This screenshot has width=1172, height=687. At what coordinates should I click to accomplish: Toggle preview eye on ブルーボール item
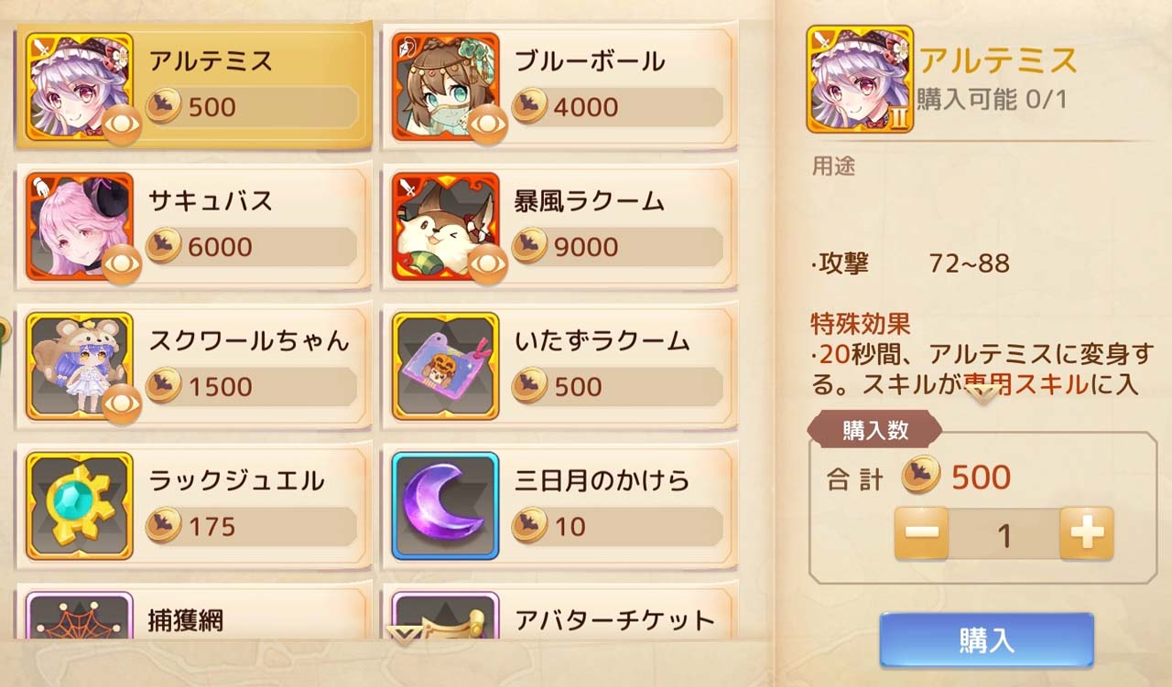(x=488, y=123)
